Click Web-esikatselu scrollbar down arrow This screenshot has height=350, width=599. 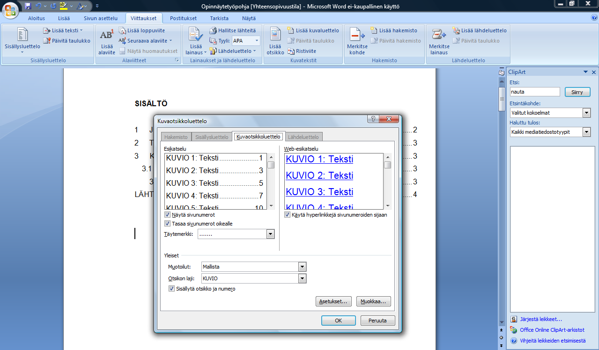[388, 205]
